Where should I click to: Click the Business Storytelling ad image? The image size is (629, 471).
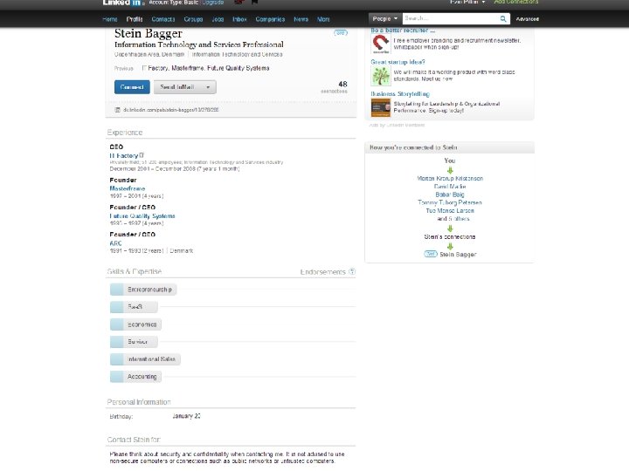click(x=380, y=108)
